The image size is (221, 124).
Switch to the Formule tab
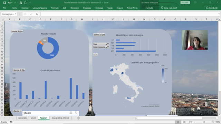55,8
